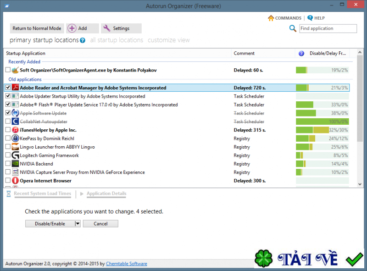Uncheck Adobe Reader and Acrobat Manager checkbox
Viewport: 367px width, 271px height.
click(x=8, y=88)
